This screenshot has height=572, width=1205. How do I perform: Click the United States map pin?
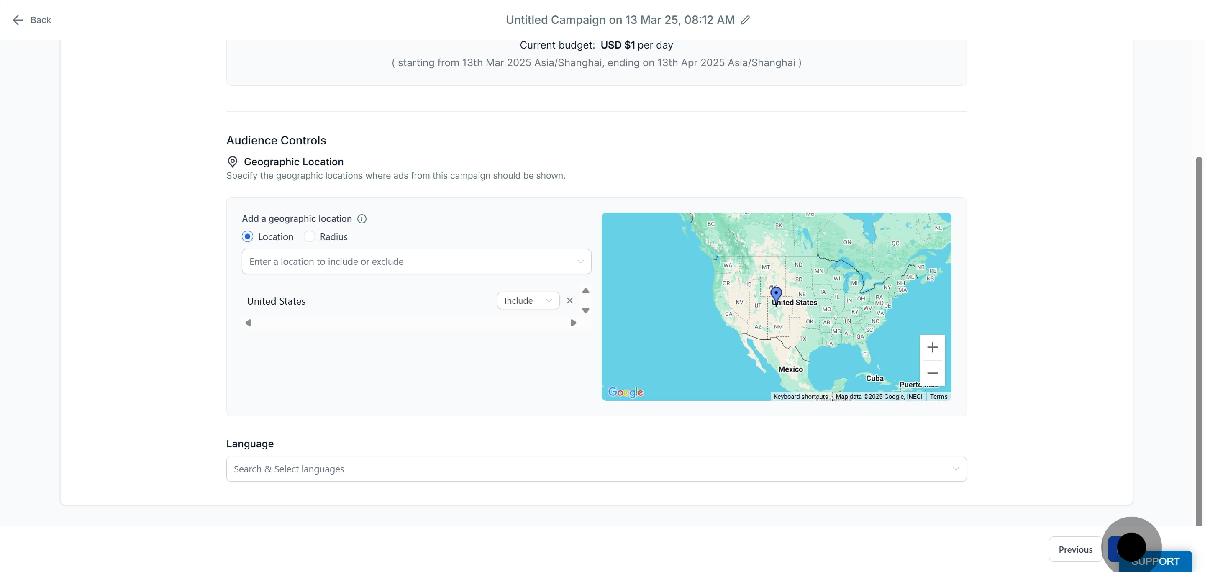pos(776,296)
